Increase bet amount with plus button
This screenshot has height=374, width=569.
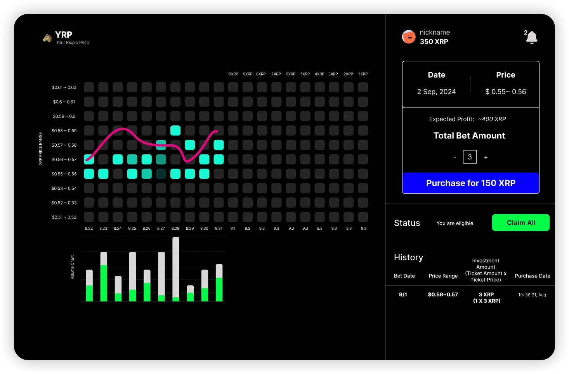[486, 157]
